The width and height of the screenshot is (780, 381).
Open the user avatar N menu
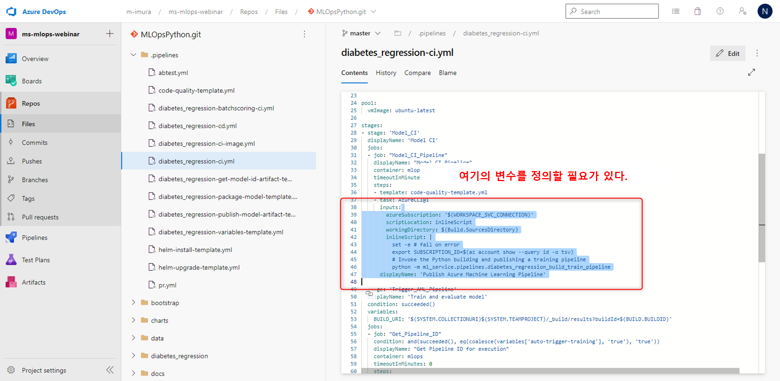coord(765,11)
